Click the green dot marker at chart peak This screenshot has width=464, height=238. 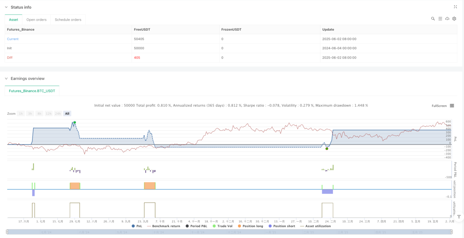[75, 122]
